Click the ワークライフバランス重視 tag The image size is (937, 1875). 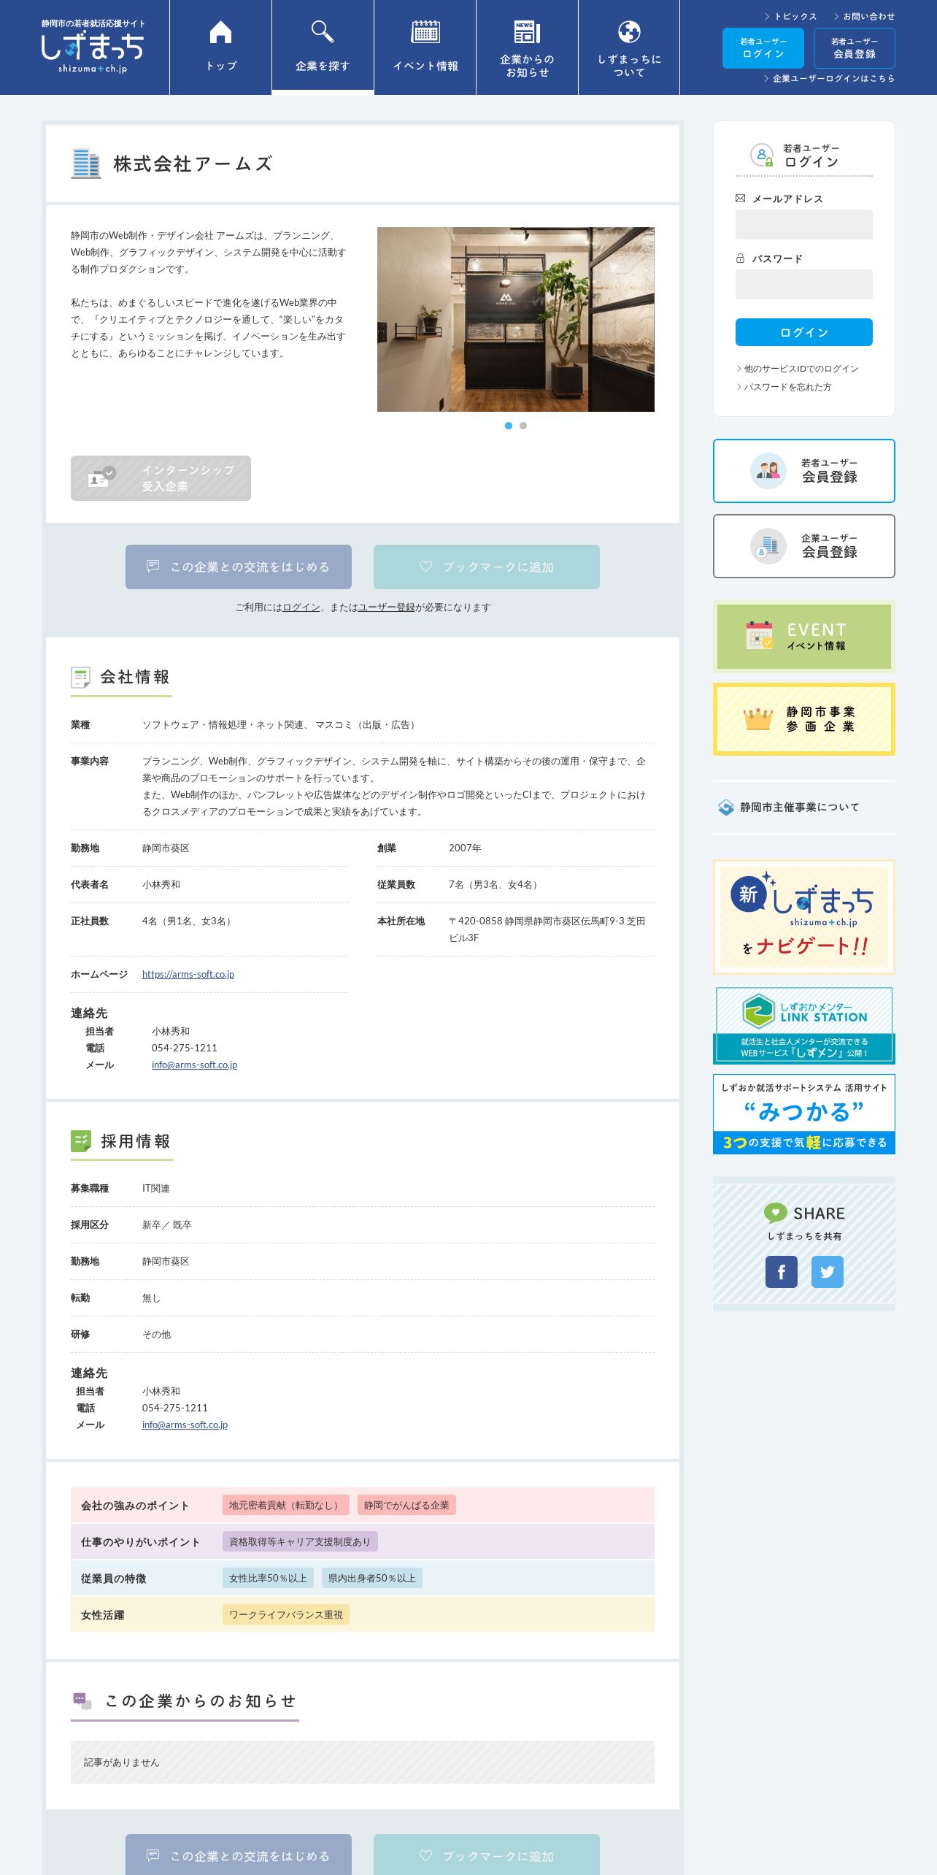[286, 1614]
